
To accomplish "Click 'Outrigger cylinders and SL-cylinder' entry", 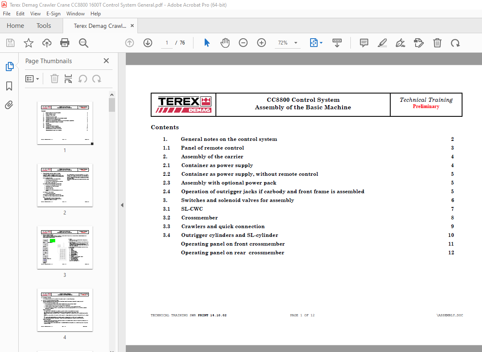I will (x=230, y=235).
